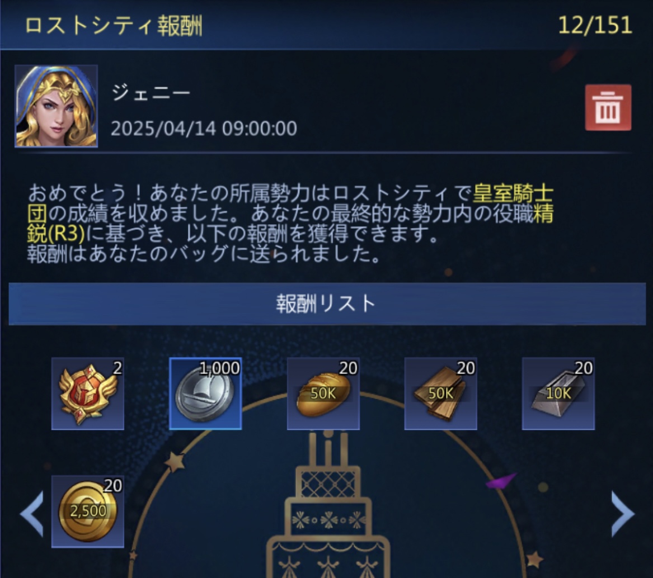Screen dimensions: 653x578
Task: Click the 報酬リスト header bar
Action: tap(327, 304)
